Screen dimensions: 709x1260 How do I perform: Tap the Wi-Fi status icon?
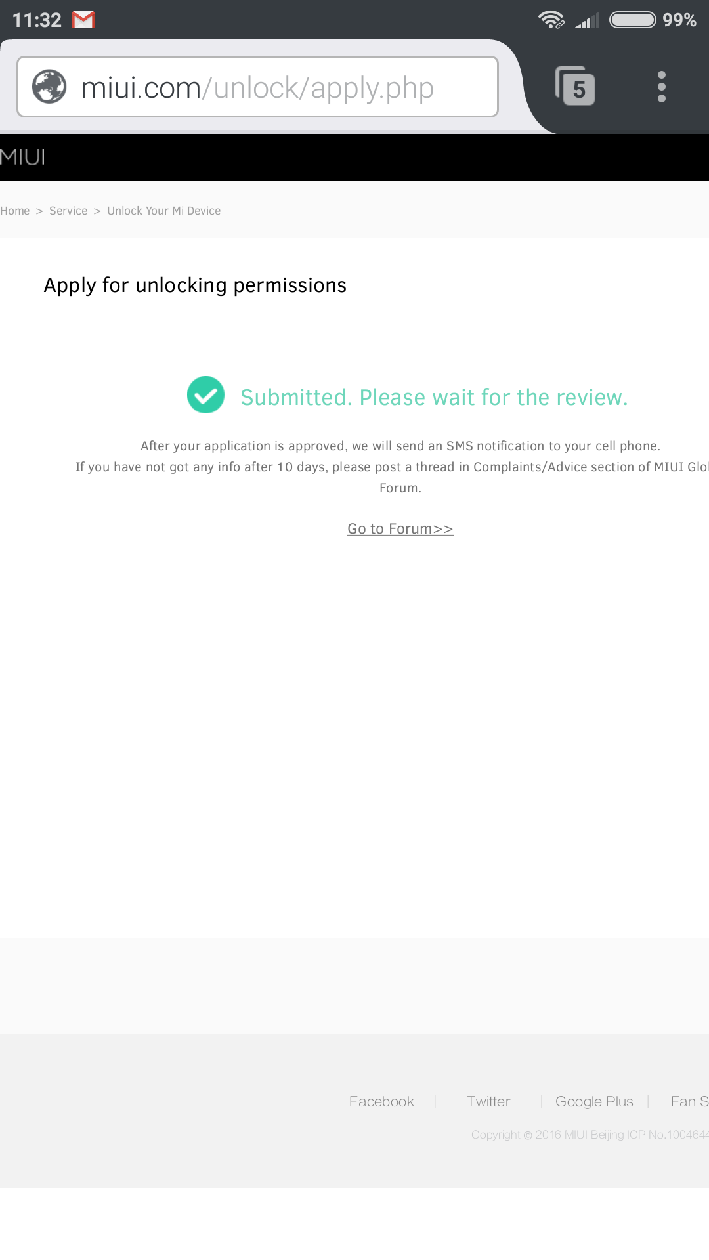(x=551, y=20)
